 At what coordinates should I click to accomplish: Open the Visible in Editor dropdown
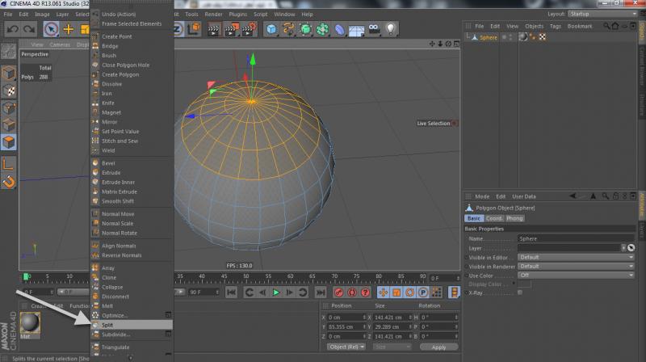[x=576, y=257]
